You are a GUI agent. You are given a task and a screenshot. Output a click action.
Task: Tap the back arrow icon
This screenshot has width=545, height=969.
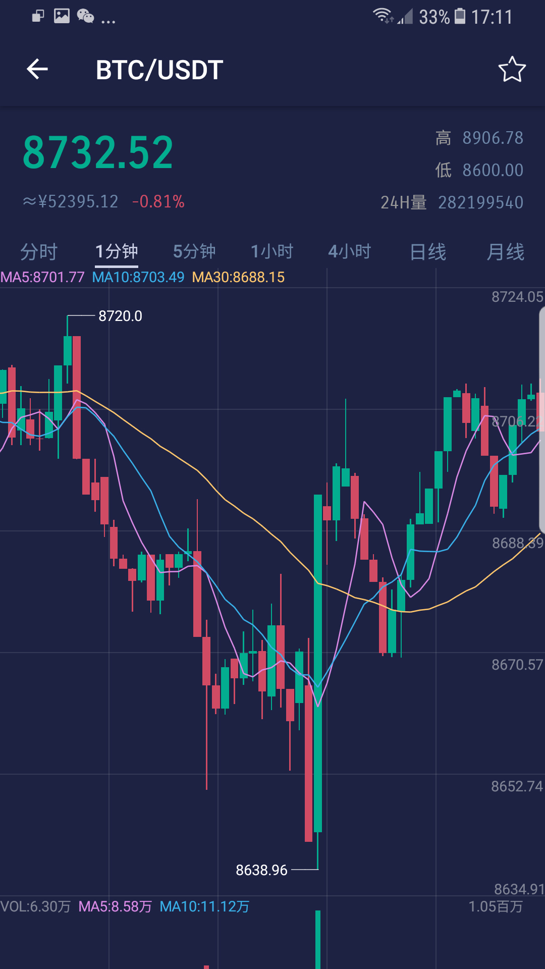37,69
